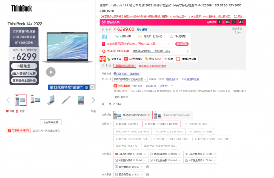274x178 pixels.
Task: Click the magnifier icon on product image
Action: pyautogui.click(x=93, y=87)
